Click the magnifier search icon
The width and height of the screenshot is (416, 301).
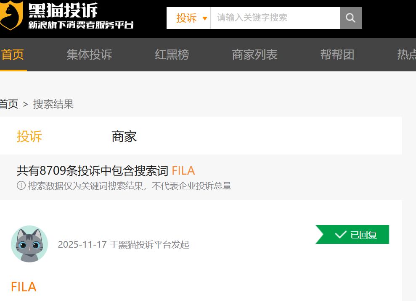pyautogui.click(x=351, y=18)
